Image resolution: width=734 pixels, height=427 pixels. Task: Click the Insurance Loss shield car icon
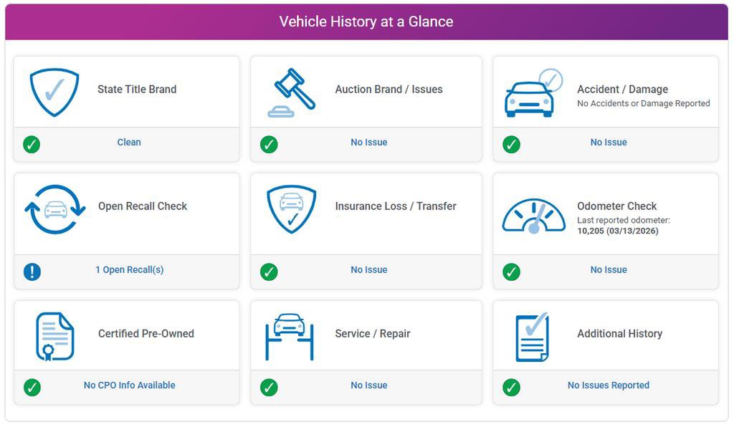(291, 208)
